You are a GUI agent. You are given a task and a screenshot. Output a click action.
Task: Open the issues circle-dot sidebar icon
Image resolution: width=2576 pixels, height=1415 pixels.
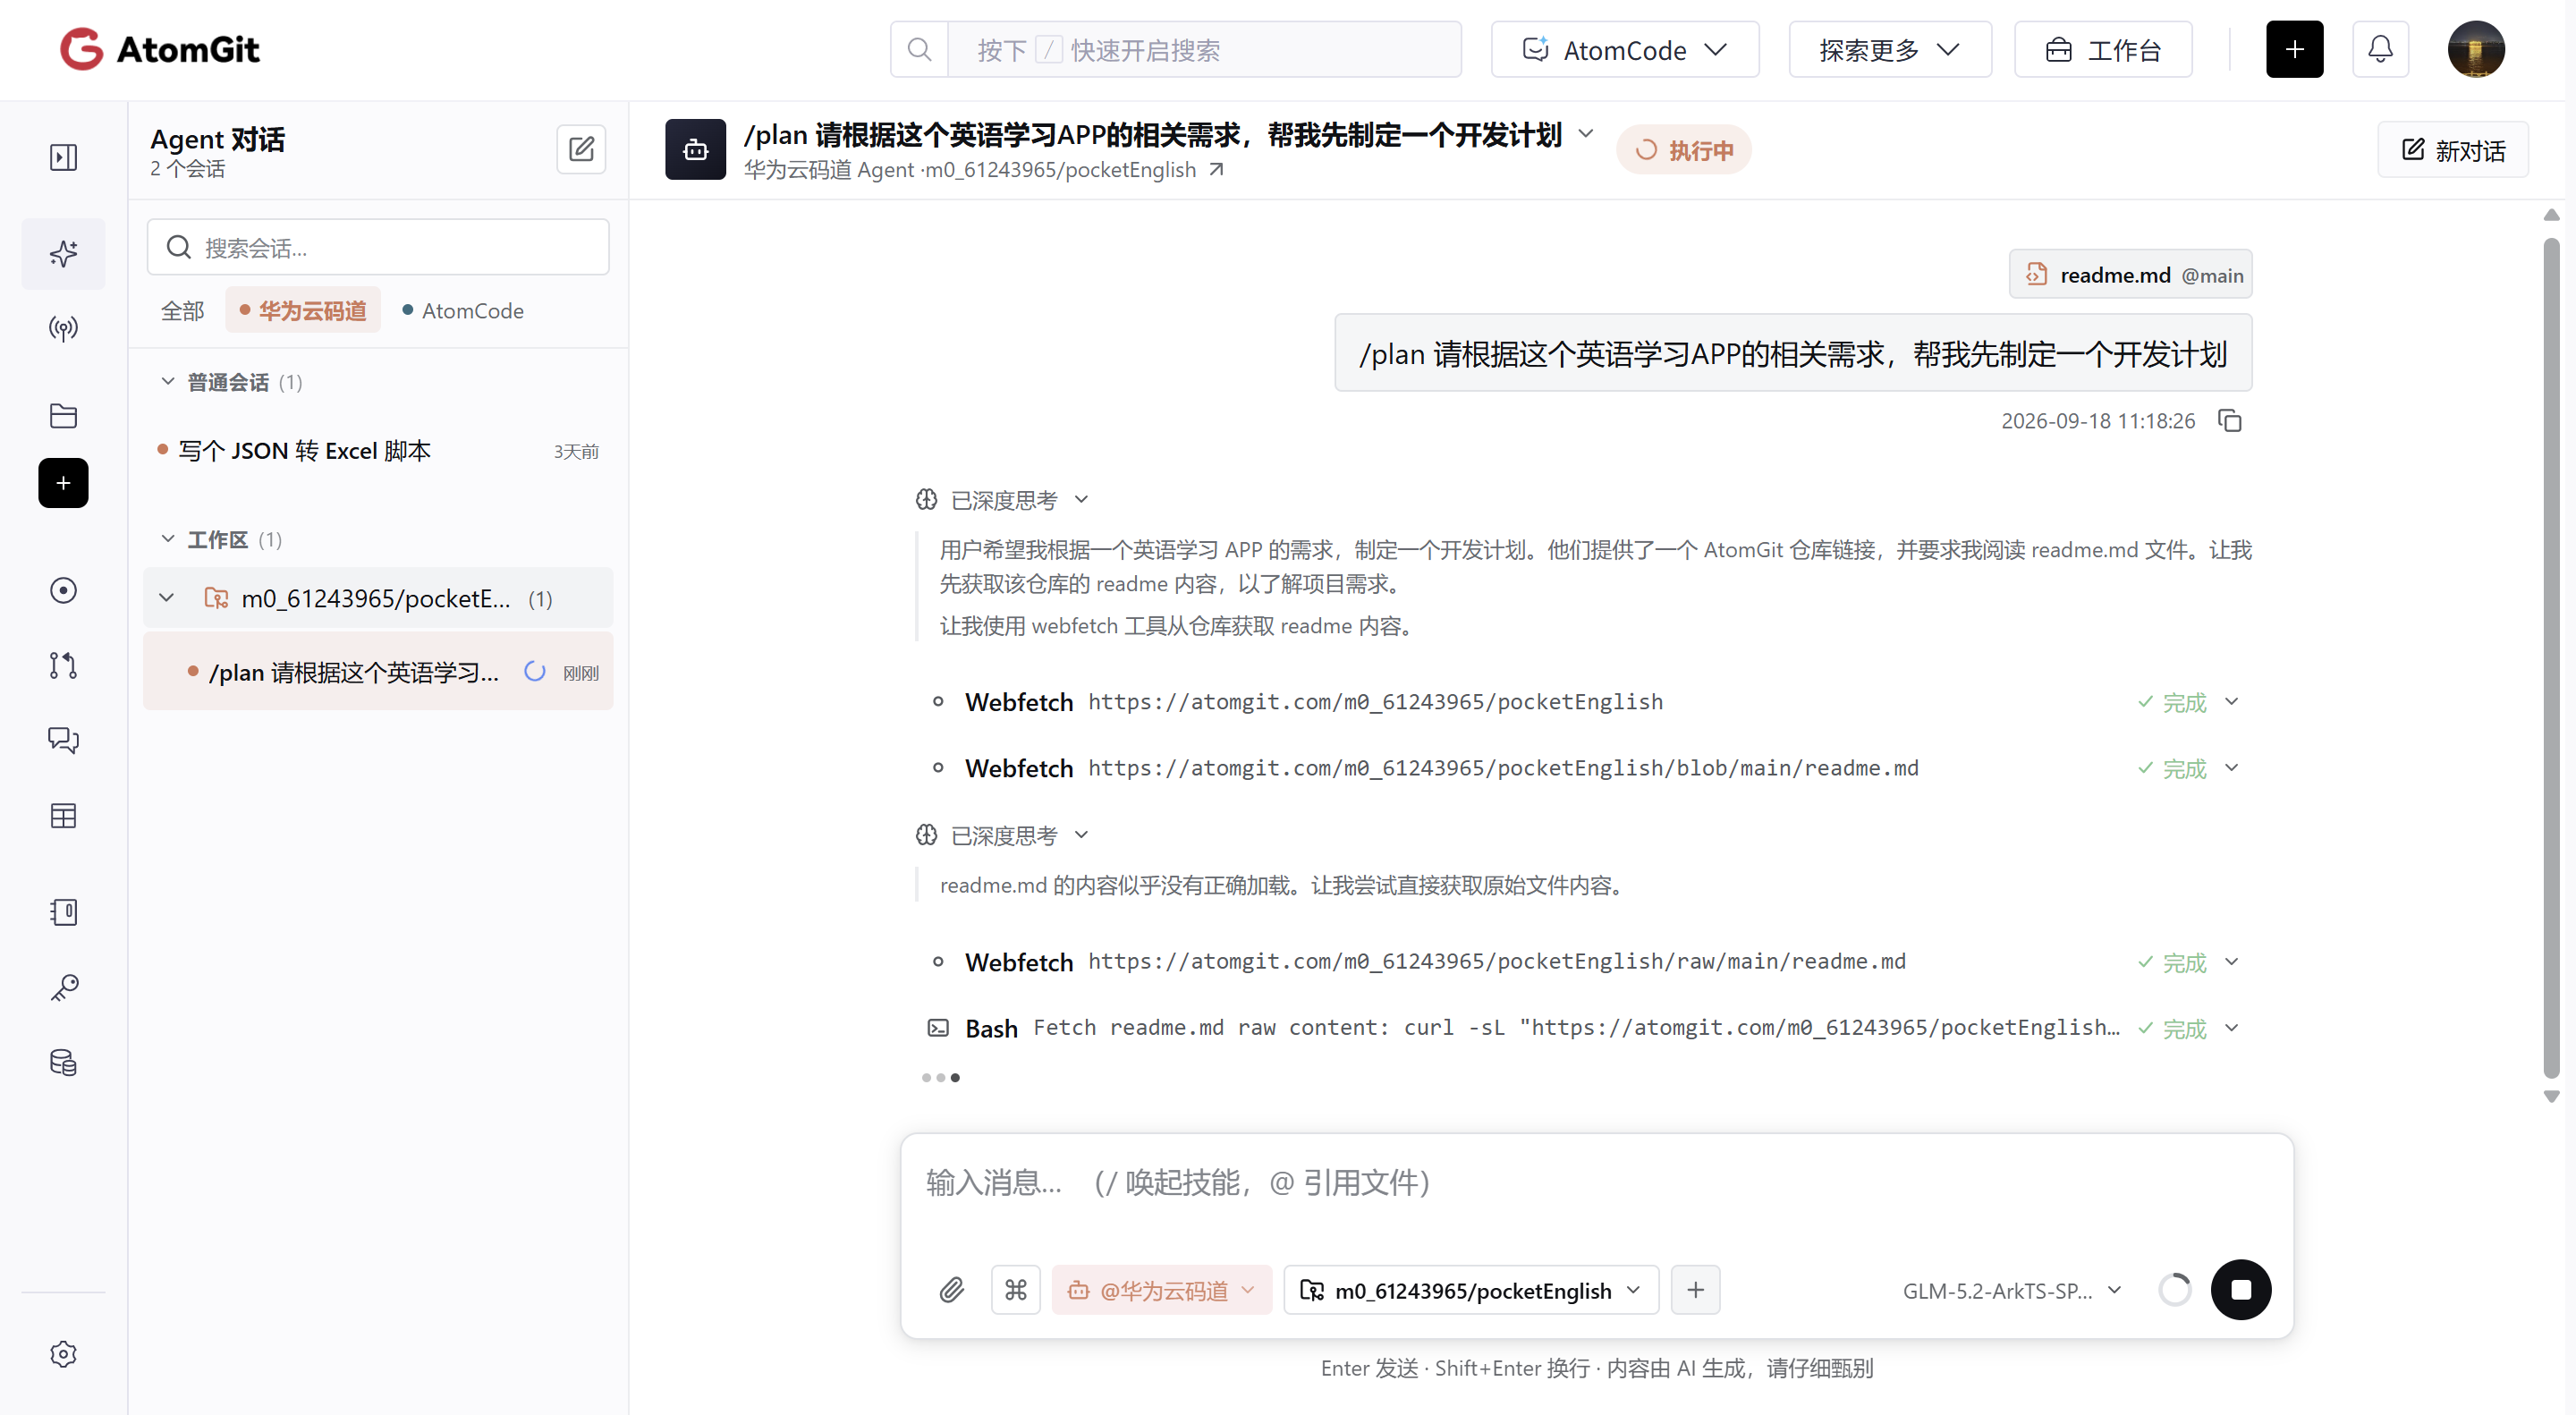point(63,590)
